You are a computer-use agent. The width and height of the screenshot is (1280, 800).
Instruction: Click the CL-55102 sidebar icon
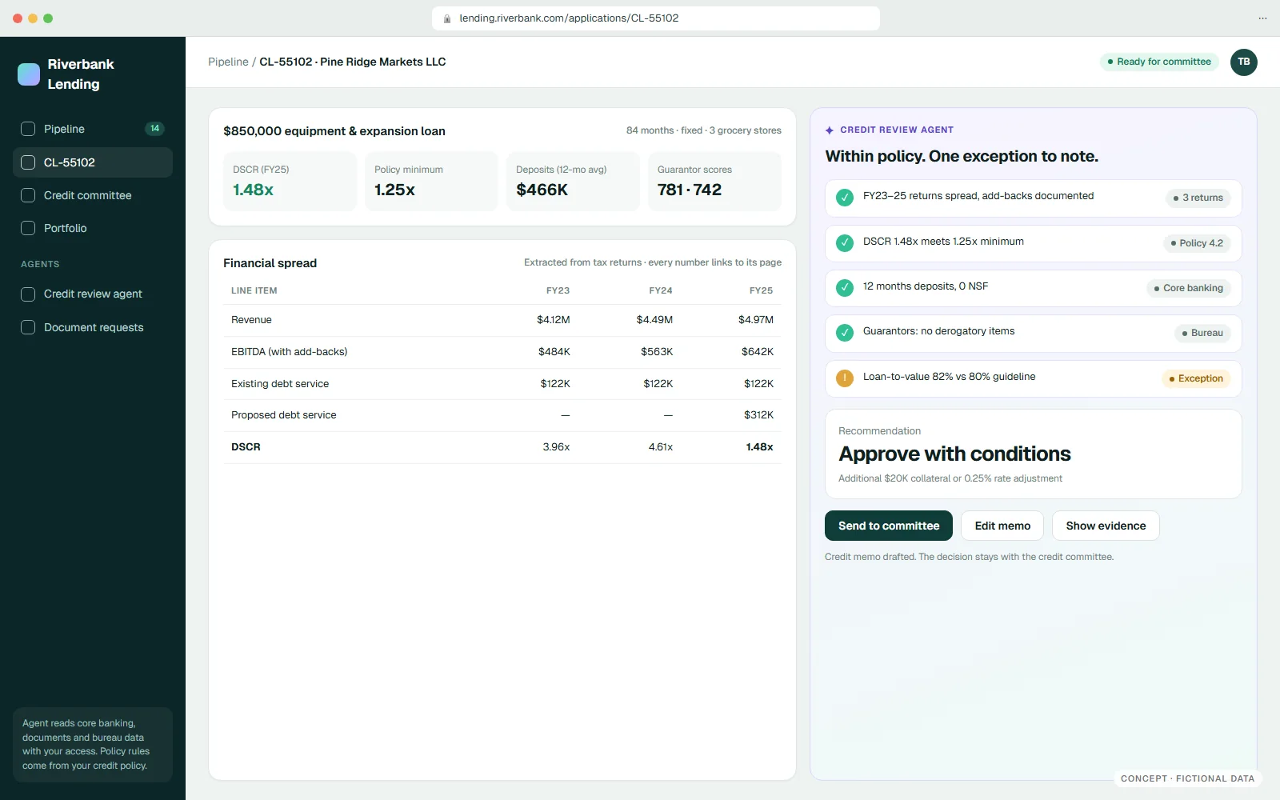[x=28, y=162]
